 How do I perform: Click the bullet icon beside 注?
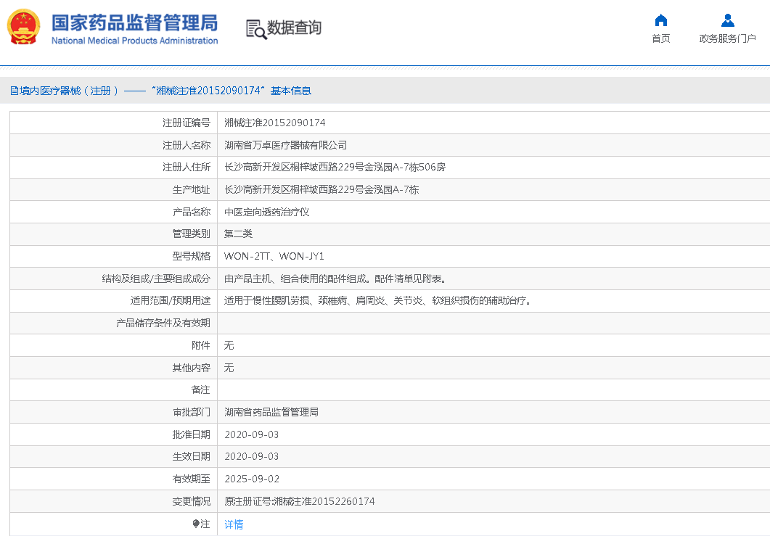(196, 524)
